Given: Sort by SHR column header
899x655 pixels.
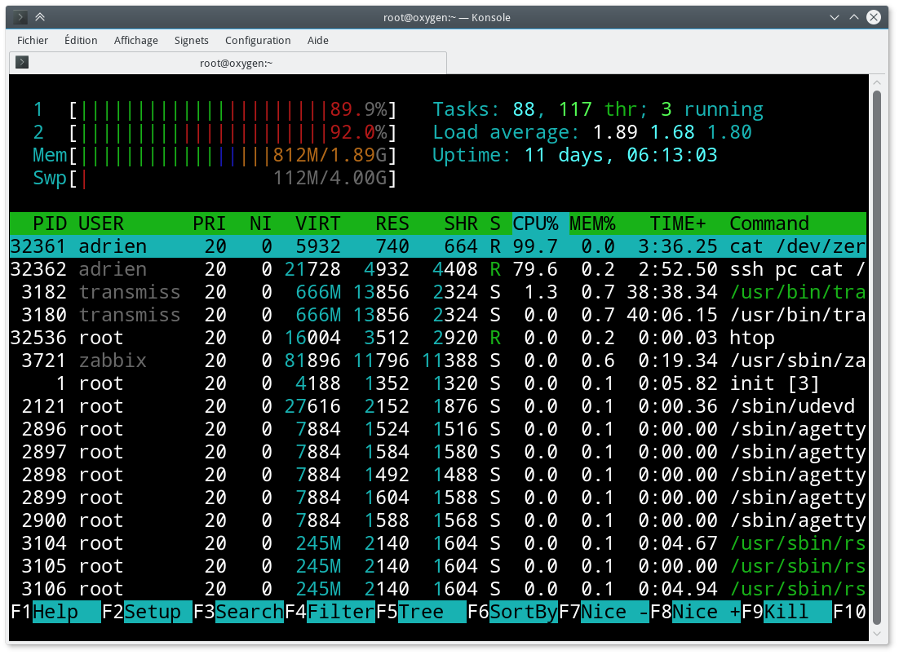Looking at the screenshot, I should [x=460, y=223].
